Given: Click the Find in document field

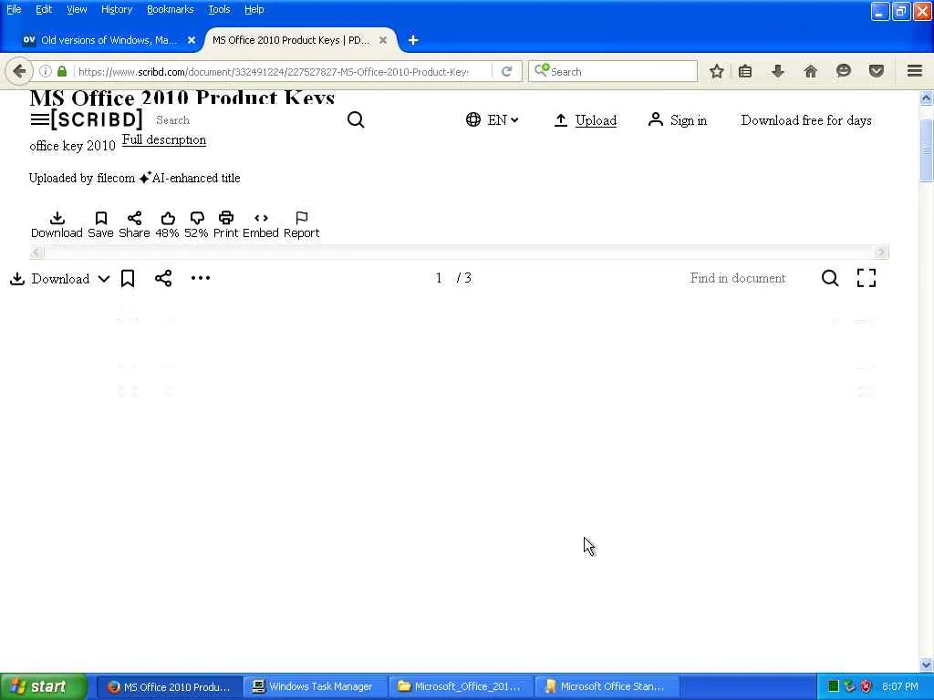Looking at the screenshot, I should coord(737,278).
